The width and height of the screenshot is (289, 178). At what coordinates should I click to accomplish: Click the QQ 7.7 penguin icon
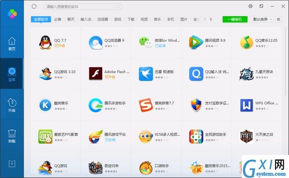coord(45,43)
